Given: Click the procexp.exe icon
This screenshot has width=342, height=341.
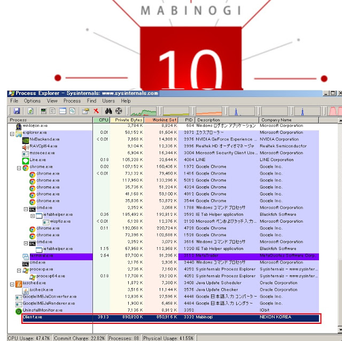Looking at the screenshot, I should [26, 270].
